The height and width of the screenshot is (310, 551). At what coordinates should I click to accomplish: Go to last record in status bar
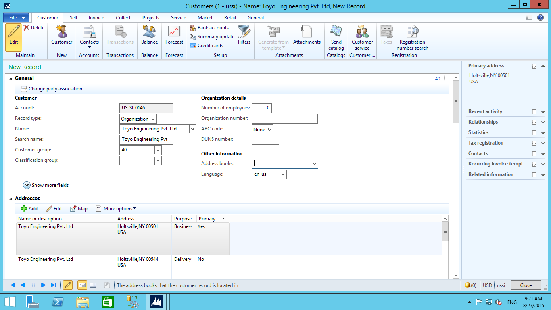pos(53,285)
